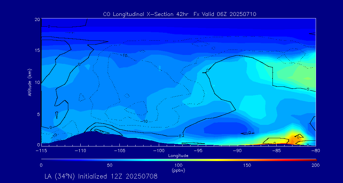
Task: Select the longitude tick label '-115'
Action: 41,151
